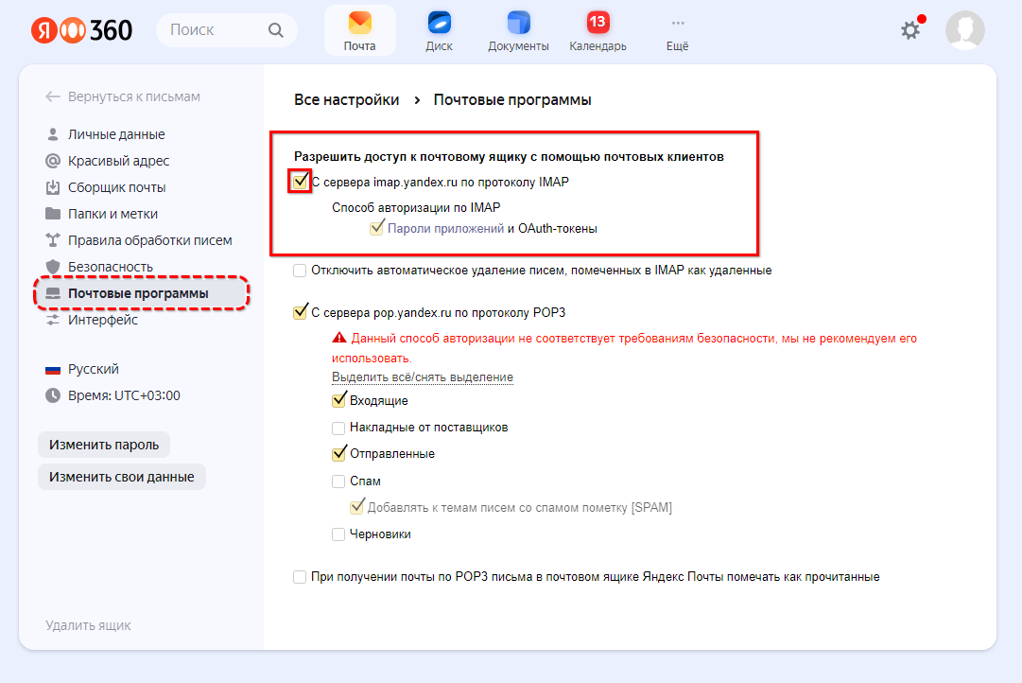Toggle the IMAP imap.yandex.ru access checkbox
This screenshot has height=683, width=1022.
300,182
